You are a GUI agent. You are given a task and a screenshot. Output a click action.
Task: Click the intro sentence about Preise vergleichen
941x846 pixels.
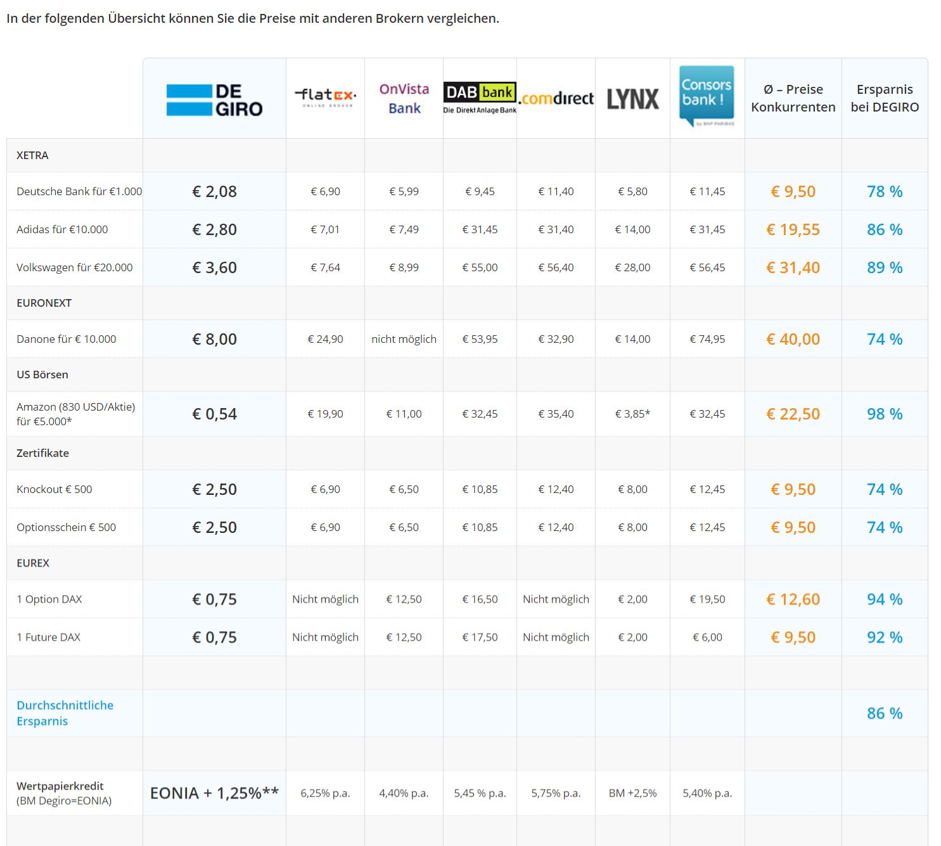point(253,18)
